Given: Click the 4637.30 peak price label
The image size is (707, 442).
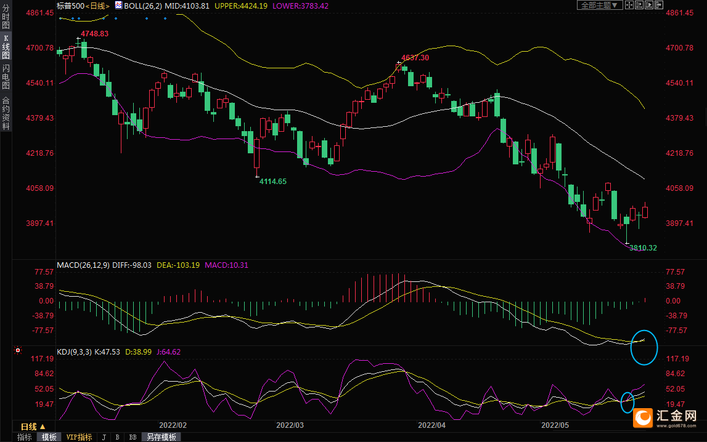Looking at the screenshot, I should coord(415,58).
